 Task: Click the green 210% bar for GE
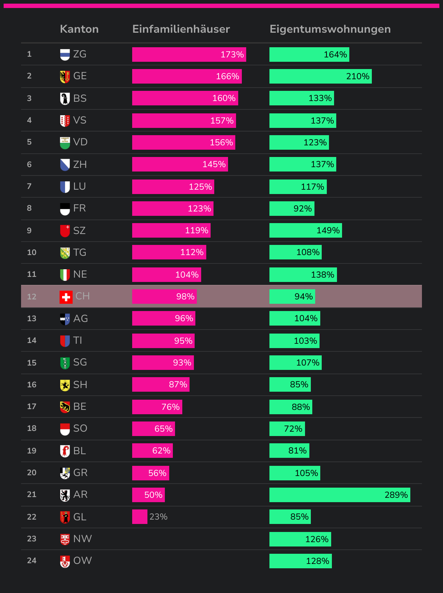320,76
